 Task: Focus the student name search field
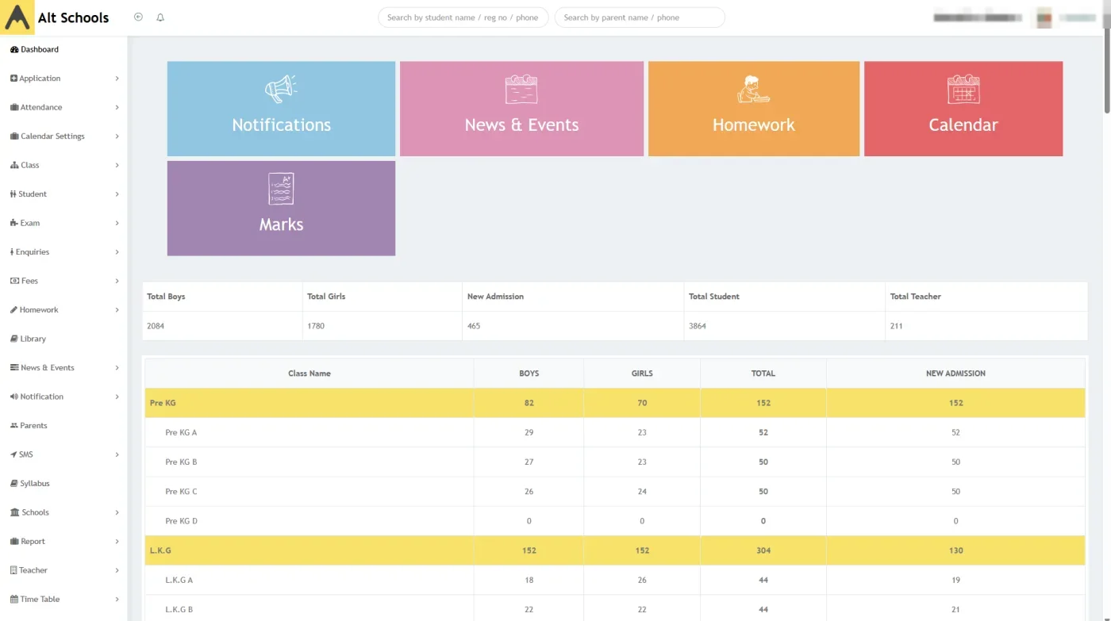coord(463,17)
